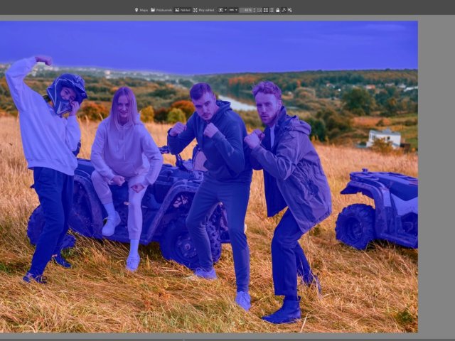Activate Plný náhled full preview
455x341 pixels.
(204, 10)
